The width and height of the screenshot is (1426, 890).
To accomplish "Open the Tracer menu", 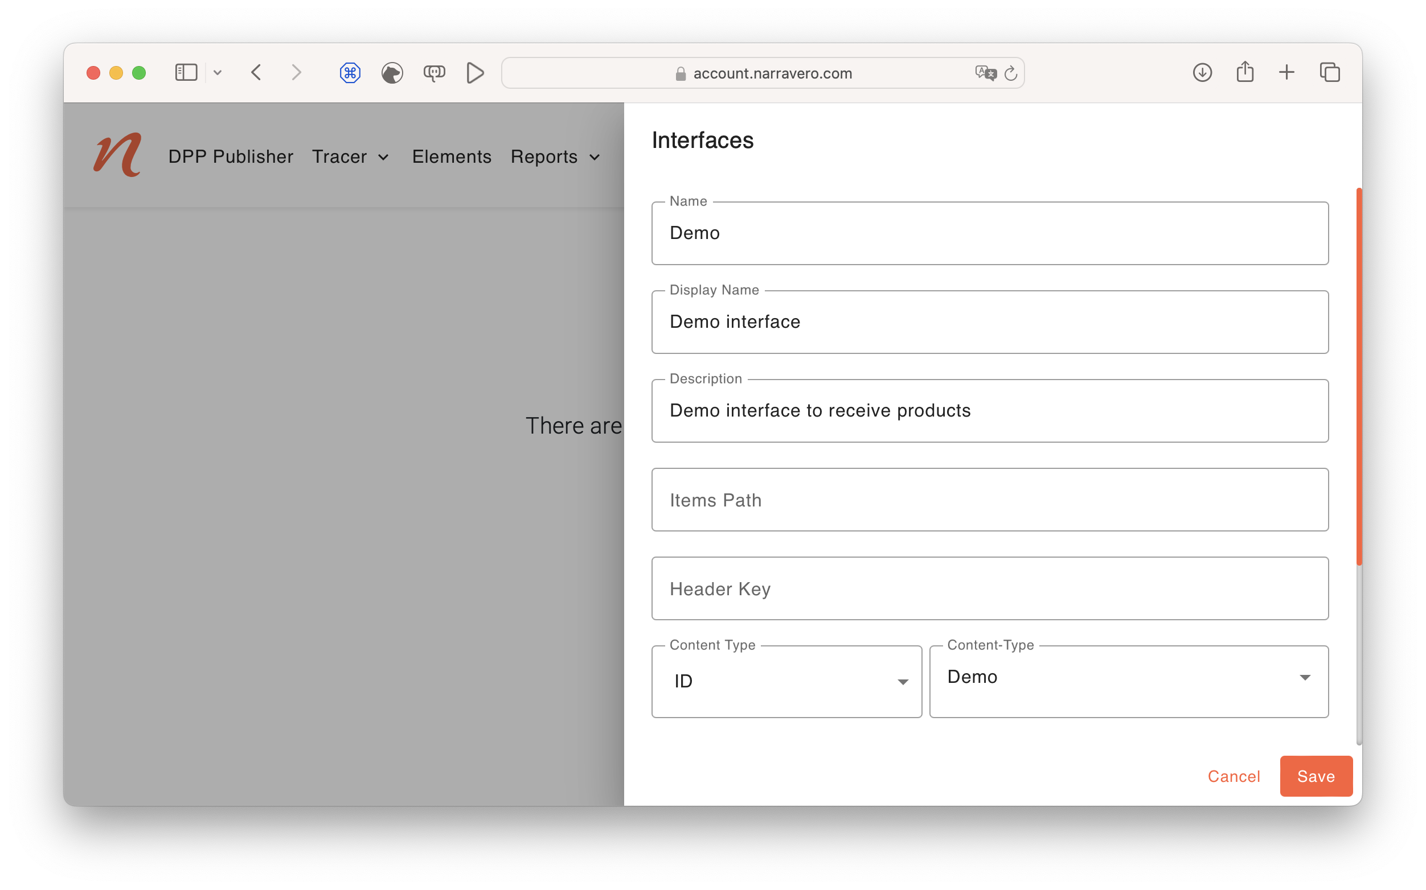I will tap(350, 156).
